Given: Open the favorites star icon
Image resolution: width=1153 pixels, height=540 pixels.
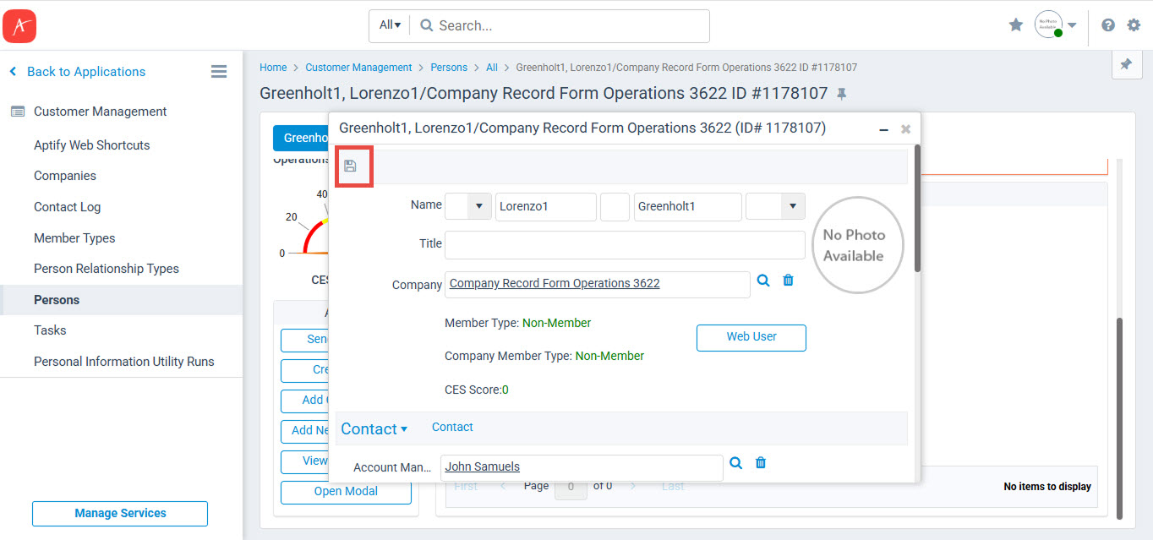Looking at the screenshot, I should tap(1016, 25).
